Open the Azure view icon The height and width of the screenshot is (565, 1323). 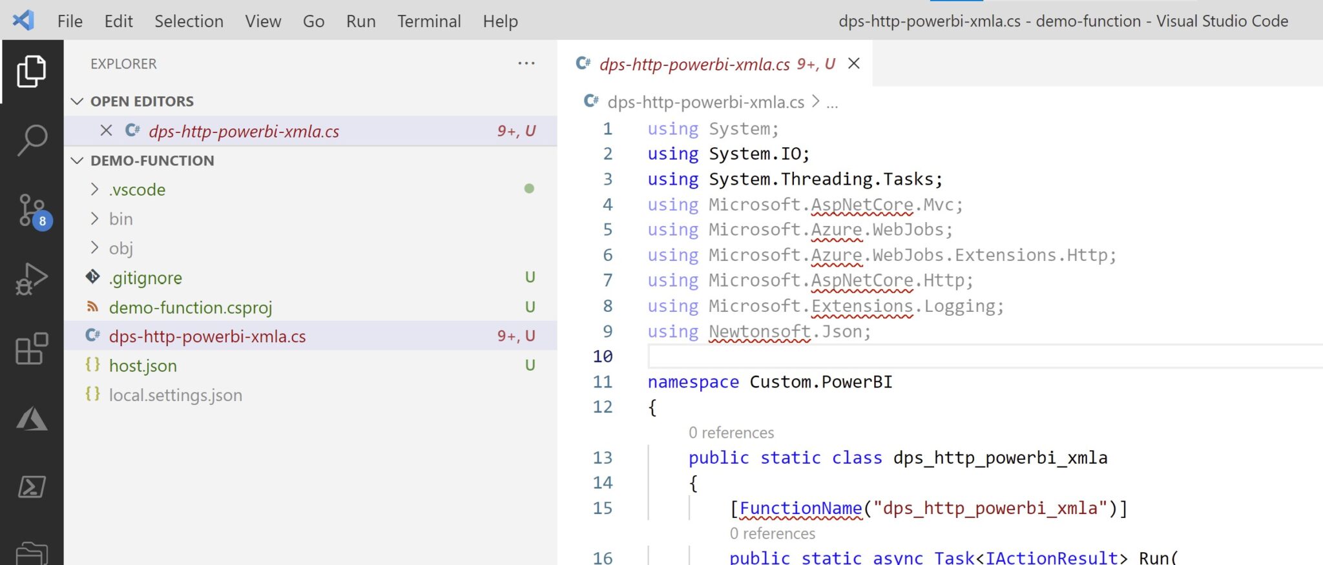click(x=31, y=418)
